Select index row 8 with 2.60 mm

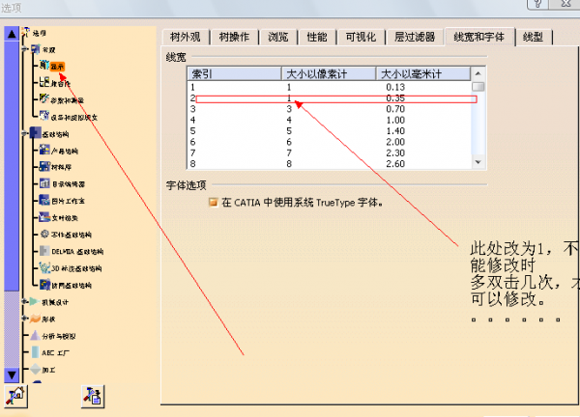pyautogui.click(x=330, y=164)
